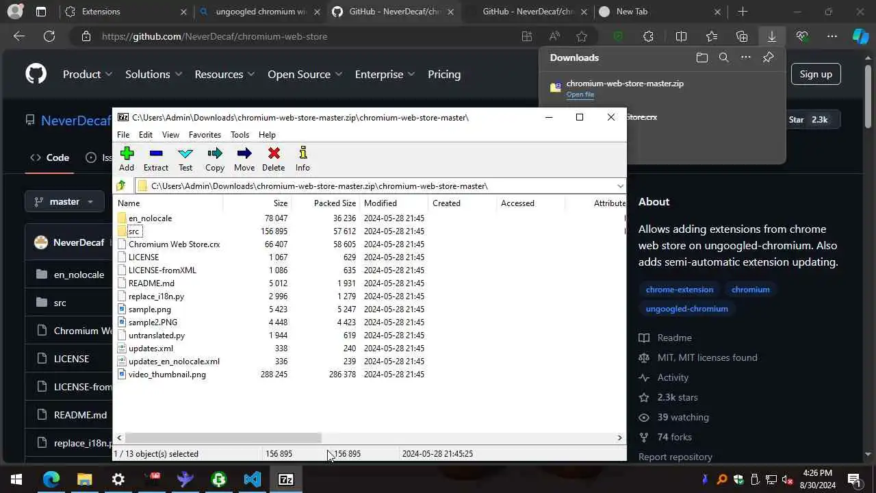
Task: Go up one folder level in 7-Zip
Action: tap(121, 186)
